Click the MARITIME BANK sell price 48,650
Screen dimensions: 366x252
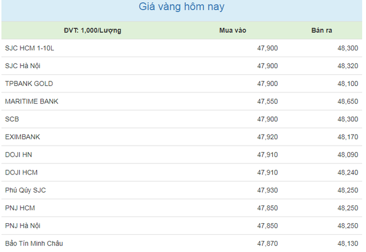348,101
